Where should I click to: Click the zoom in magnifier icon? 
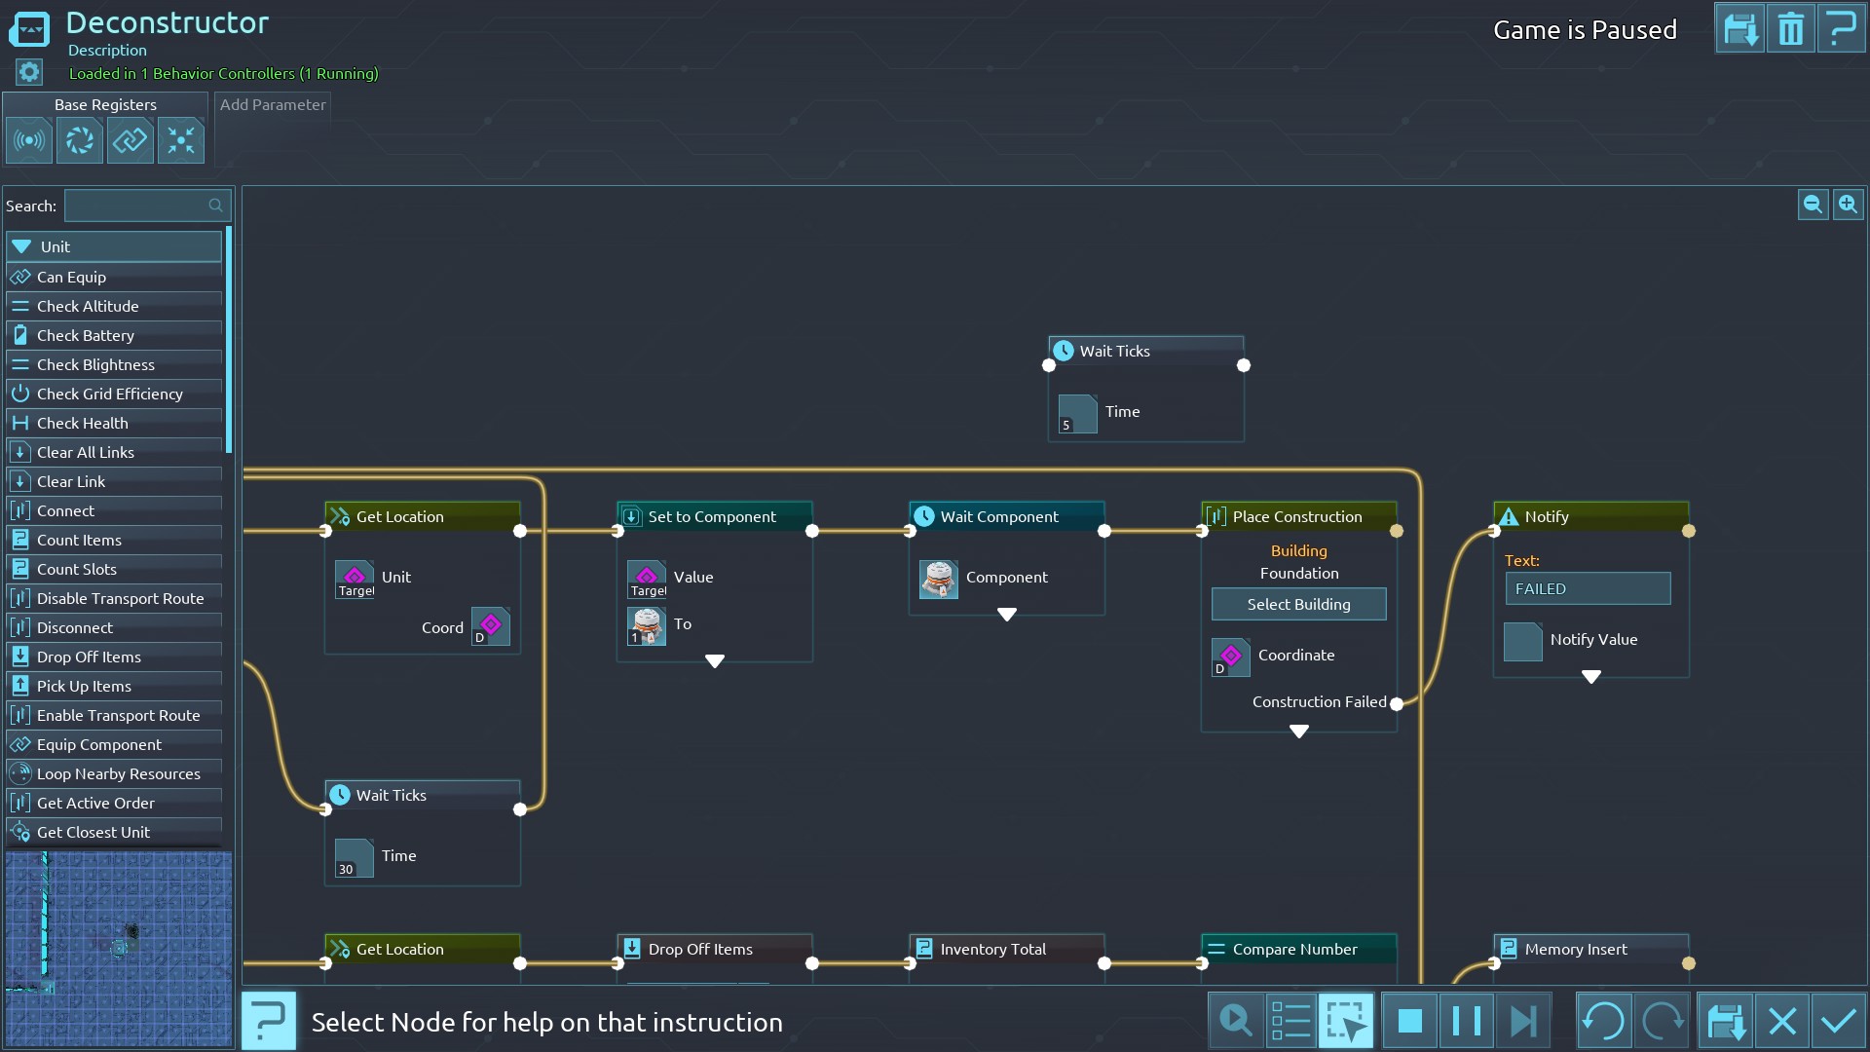[x=1848, y=205]
